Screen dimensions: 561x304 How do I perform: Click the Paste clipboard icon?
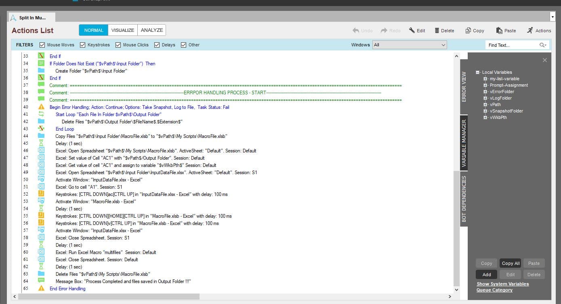click(499, 30)
